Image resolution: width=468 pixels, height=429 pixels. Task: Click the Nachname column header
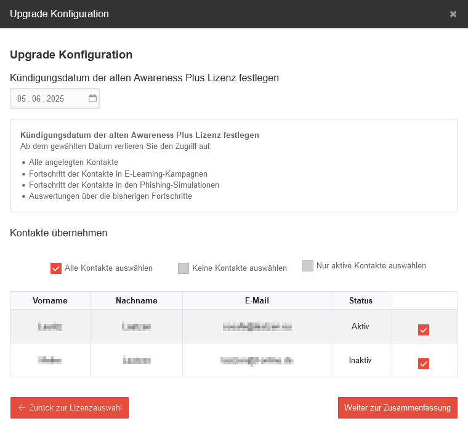click(x=136, y=300)
